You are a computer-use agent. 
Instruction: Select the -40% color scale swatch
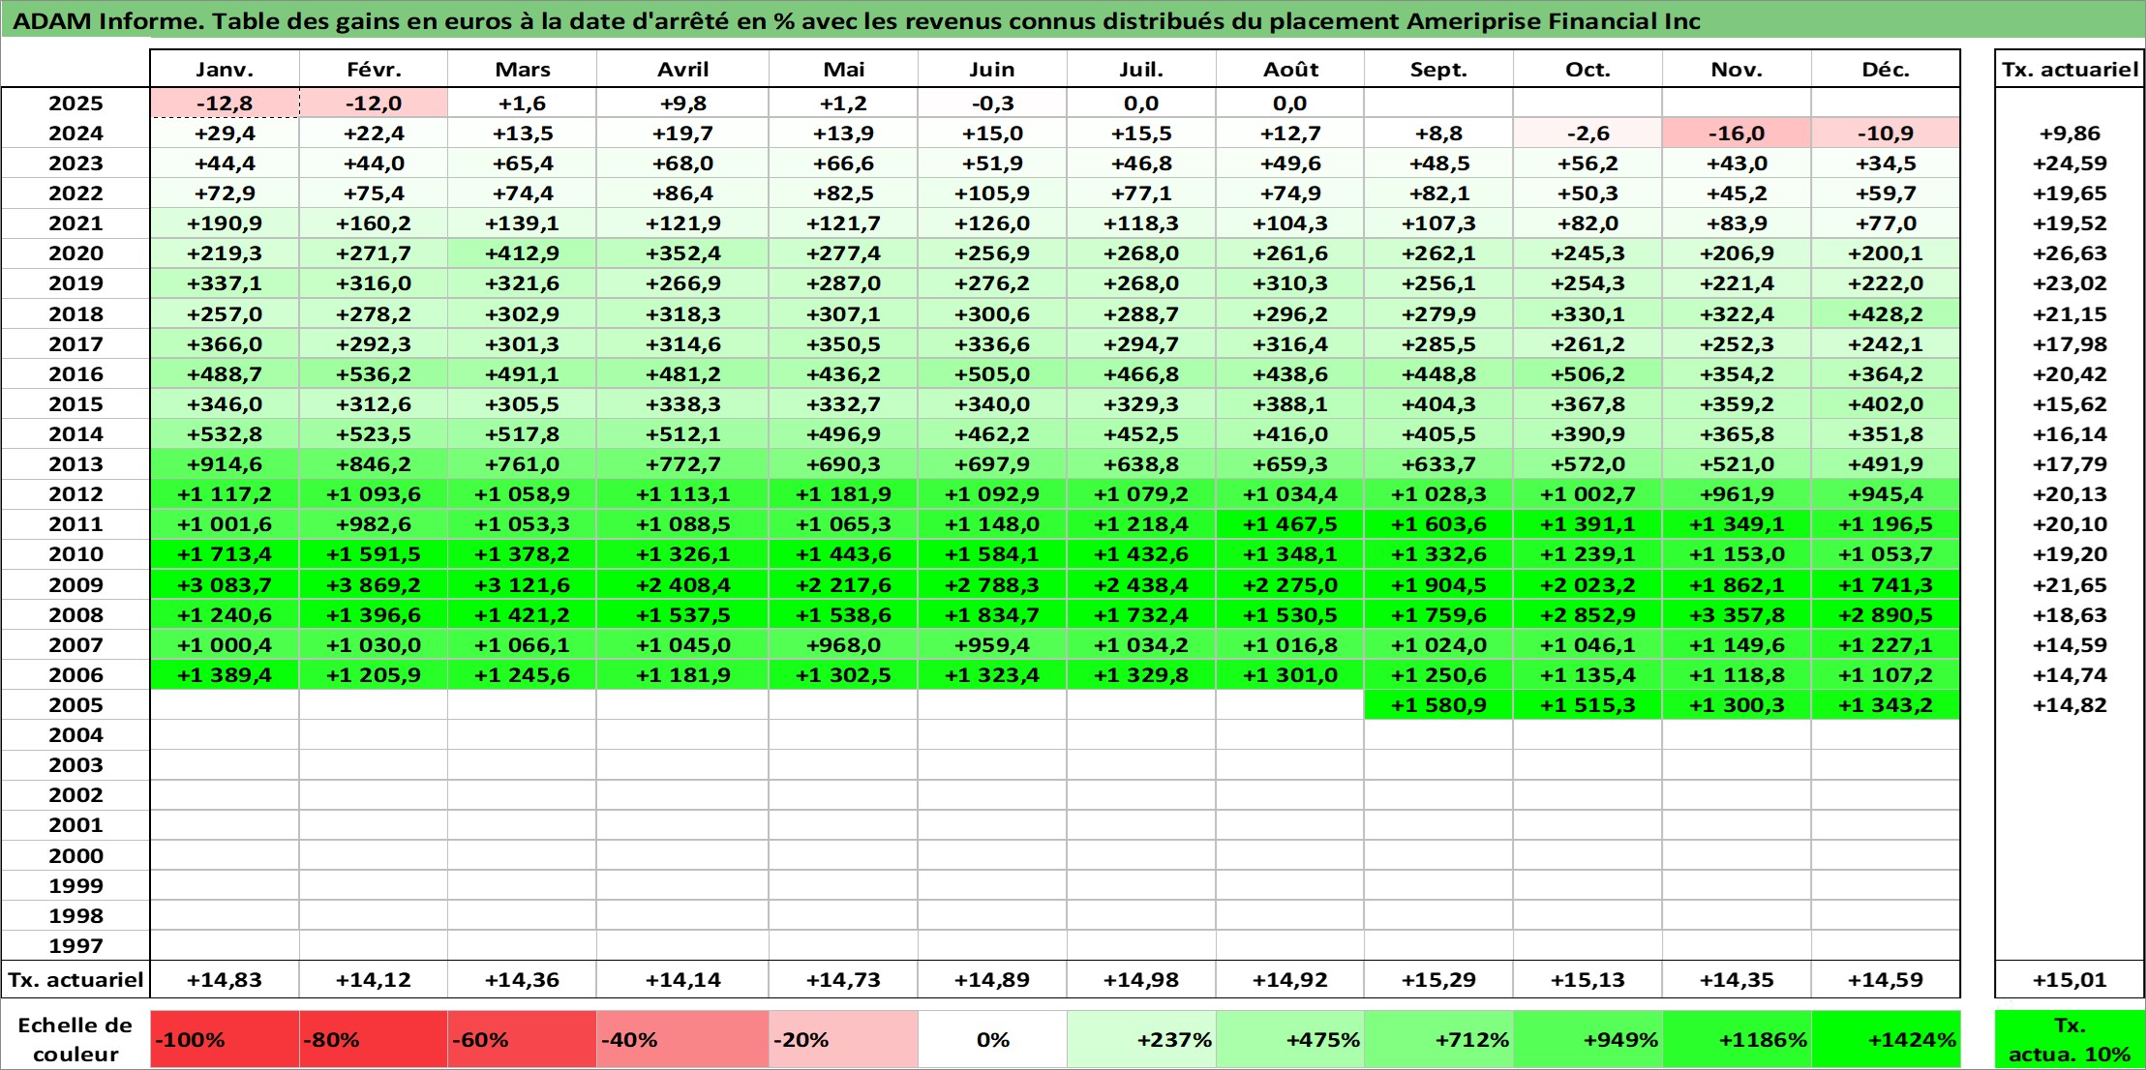tap(682, 1040)
